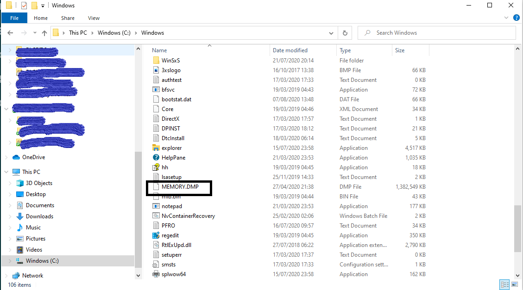The image size is (523, 290).
Task: Expand the ribbon with the chevron
Action: [506, 18]
